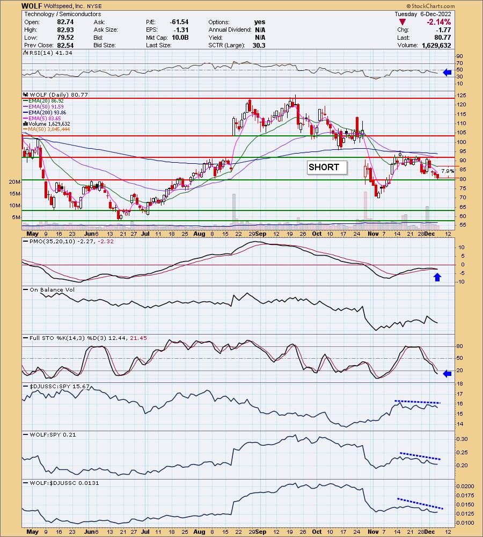Image resolution: width=483 pixels, height=537 pixels.
Task: Click the WOLF:SPY 0.21 label
Action: [53, 434]
